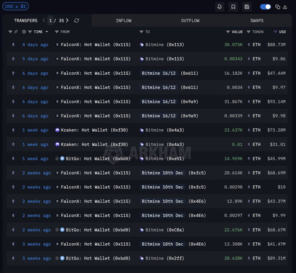The width and height of the screenshot is (296, 273).
Task: Open the USD ≥ $1 filter pill
Action: pos(15,7)
